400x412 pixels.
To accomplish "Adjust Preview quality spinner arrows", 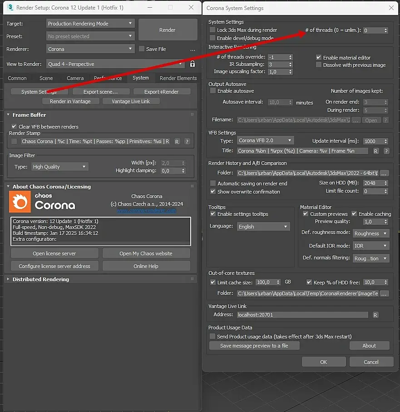I will [x=385, y=222].
